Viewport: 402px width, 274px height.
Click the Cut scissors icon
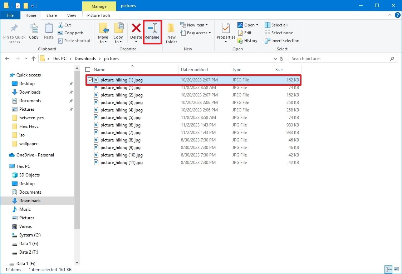[x=60, y=25]
